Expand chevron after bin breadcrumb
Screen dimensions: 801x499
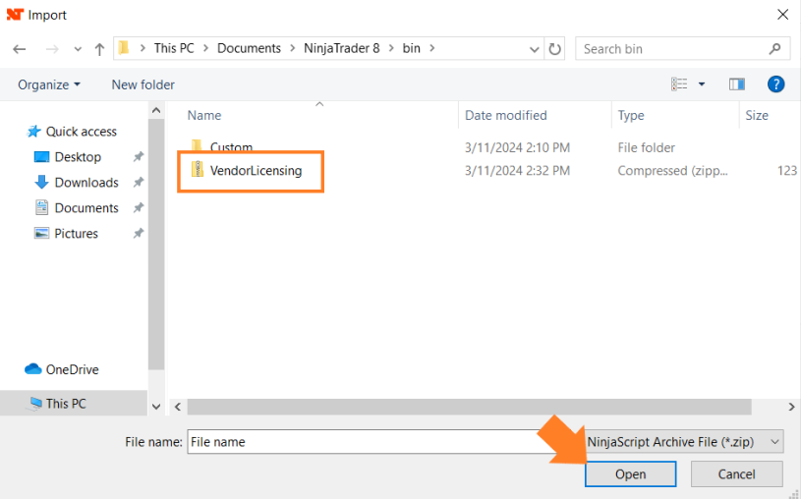coord(432,48)
